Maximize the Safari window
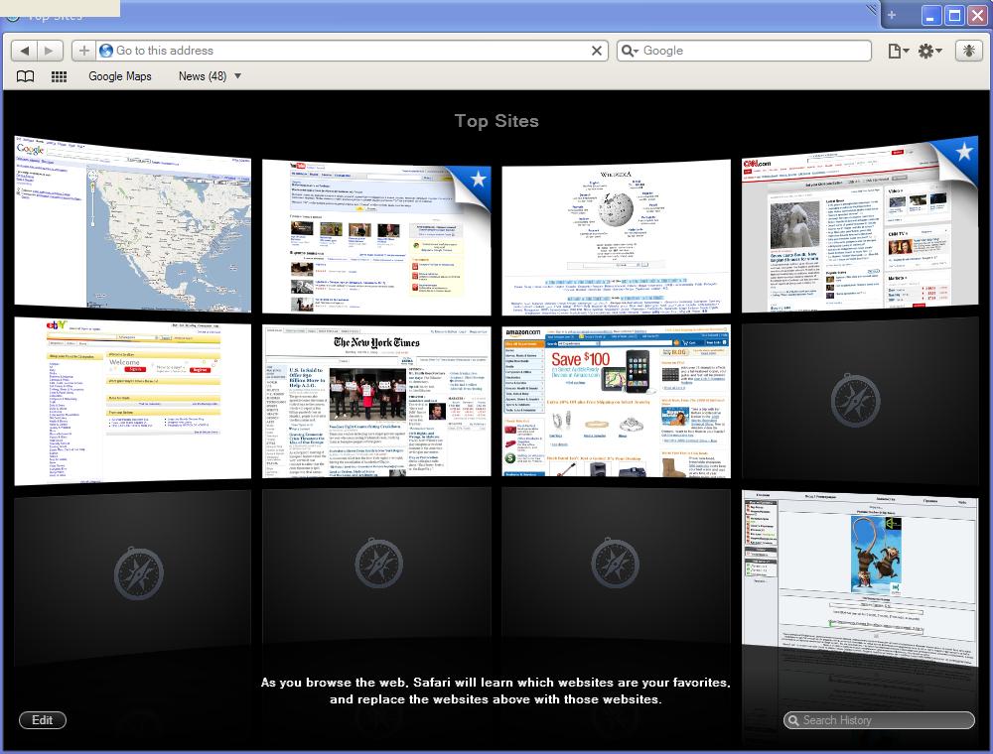Image resolution: width=993 pixels, height=754 pixels. pyautogui.click(x=954, y=15)
